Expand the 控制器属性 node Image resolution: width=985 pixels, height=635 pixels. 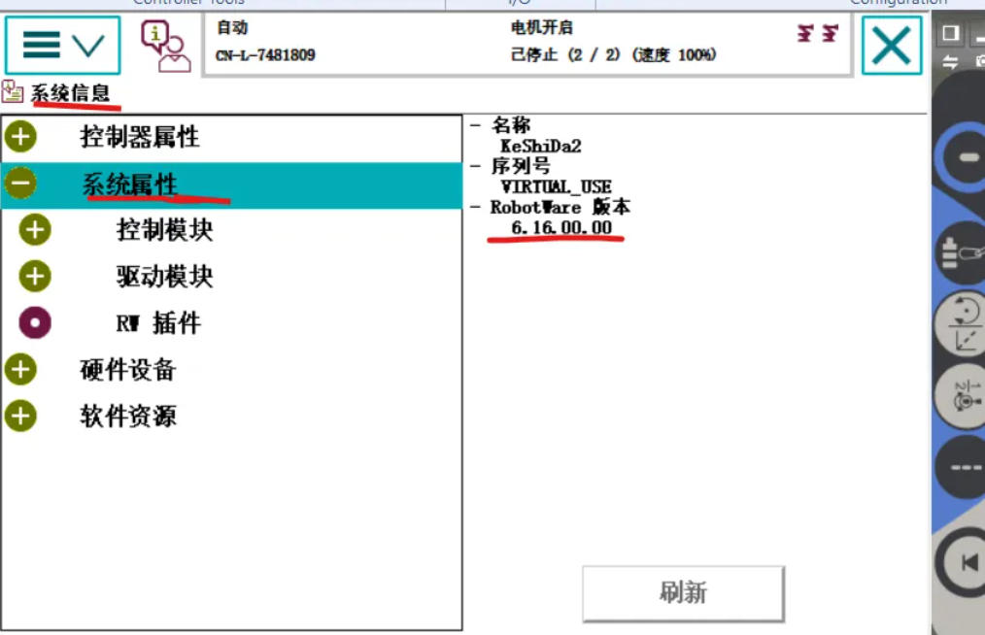click(x=20, y=137)
